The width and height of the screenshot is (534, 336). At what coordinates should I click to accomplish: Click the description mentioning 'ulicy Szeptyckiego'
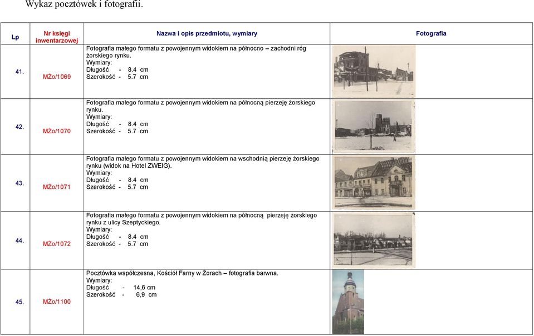[x=202, y=219]
